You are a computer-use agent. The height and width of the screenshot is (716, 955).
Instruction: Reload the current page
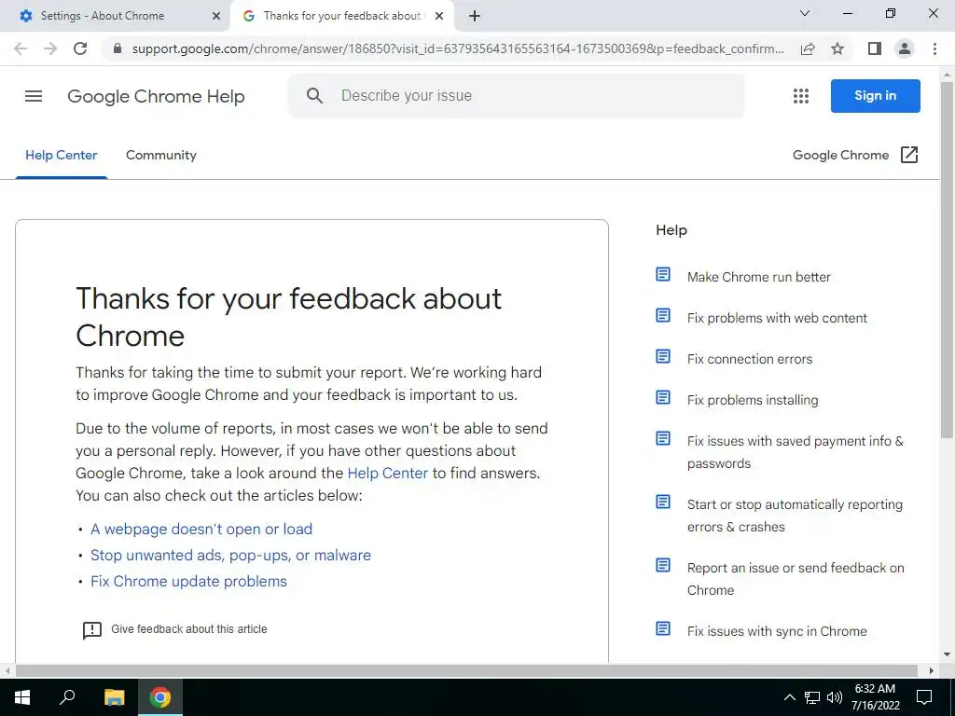pos(80,48)
